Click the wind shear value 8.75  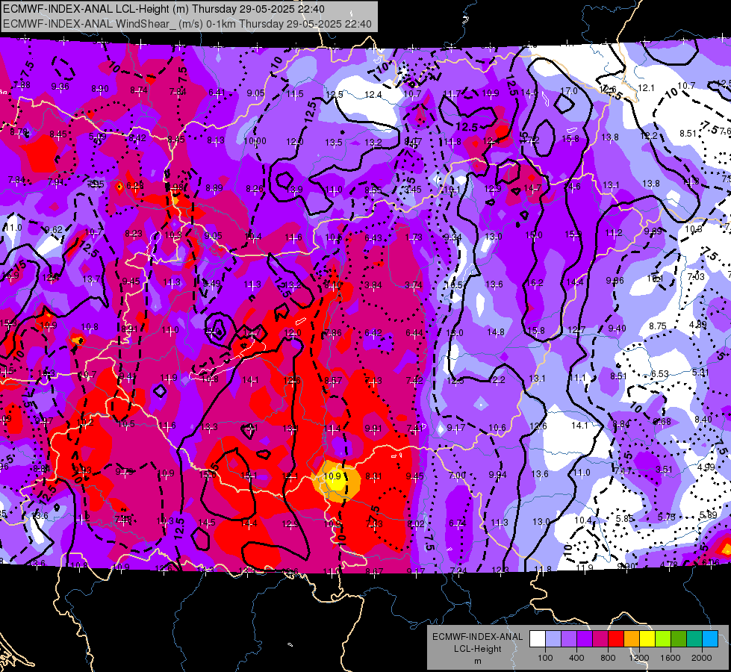pos(657,326)
